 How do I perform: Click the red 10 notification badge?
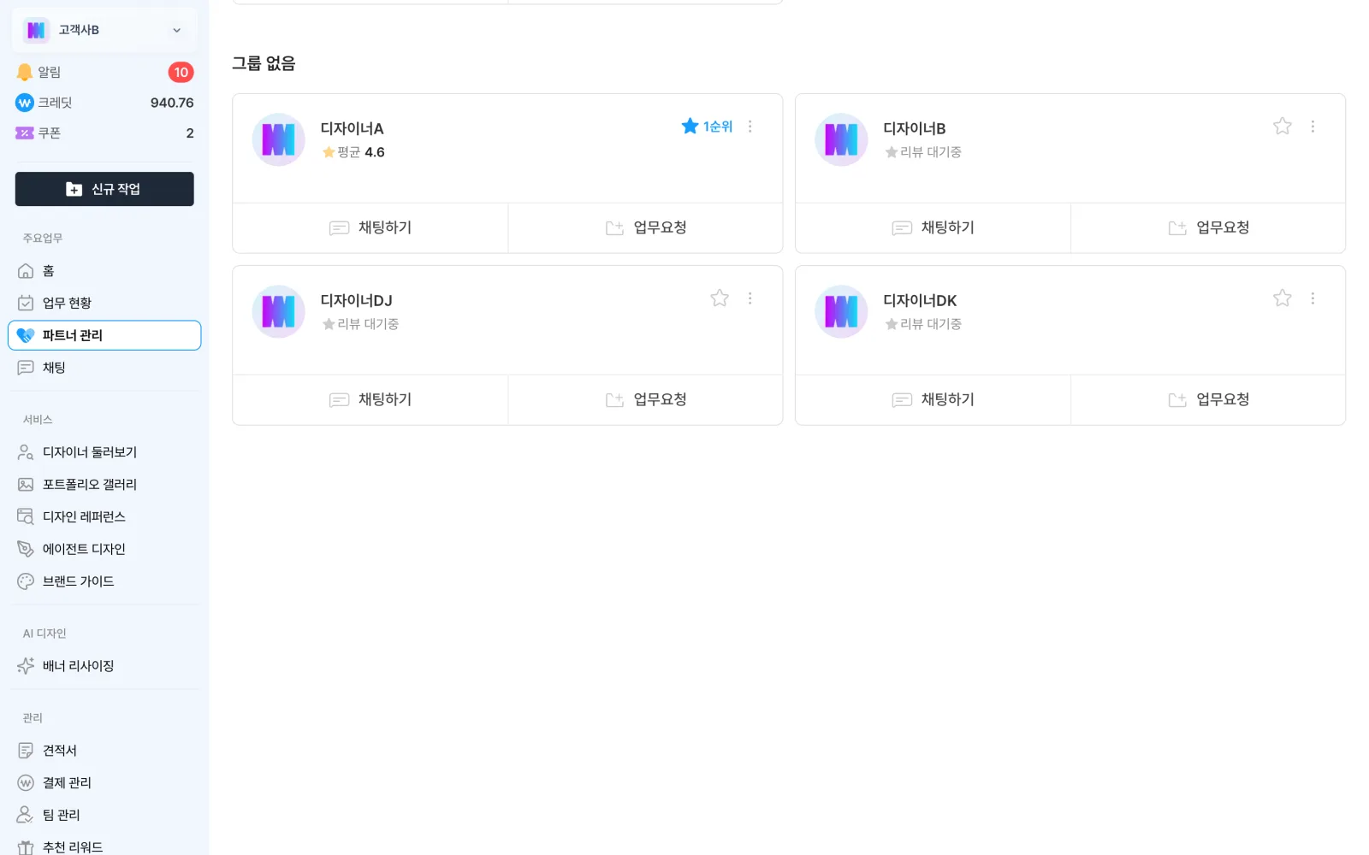(x=181, y=73)
